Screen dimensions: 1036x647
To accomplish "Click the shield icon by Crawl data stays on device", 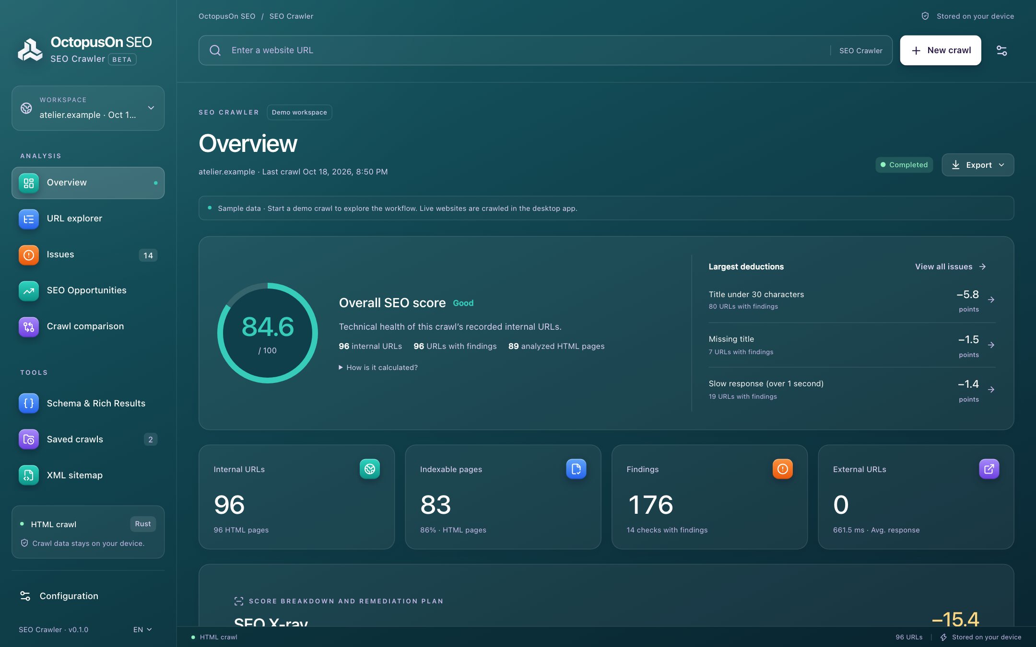I will (24, 543).
